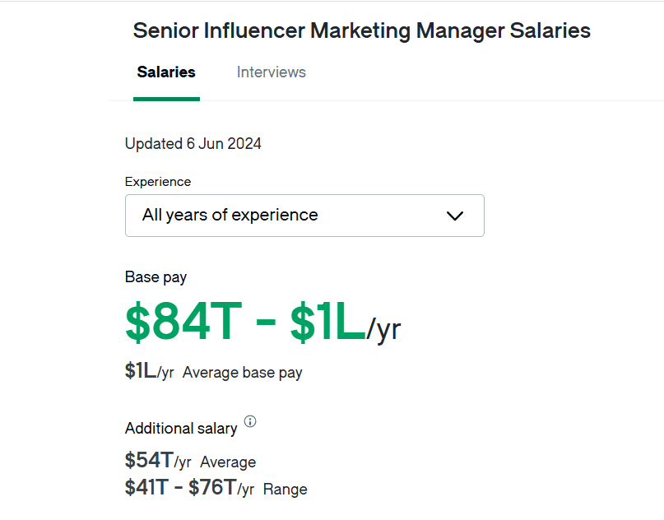Click the Additional salary heading
This screenshot has width=664, height=520.
point(181,428)
